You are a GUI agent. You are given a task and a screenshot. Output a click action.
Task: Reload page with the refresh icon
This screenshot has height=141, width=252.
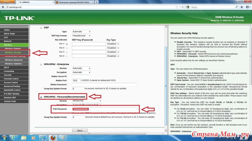pos(183,7)
